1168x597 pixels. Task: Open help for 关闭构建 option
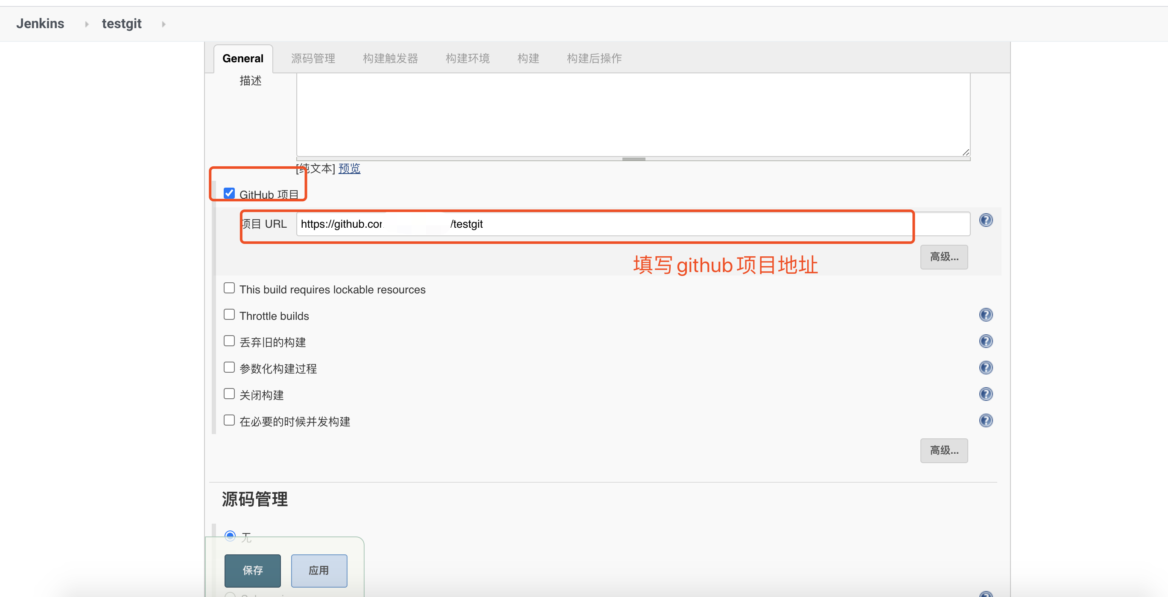[985, 394]
